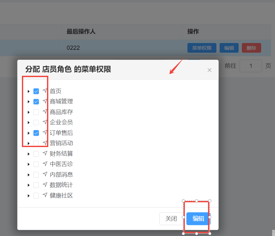Uncheck the 商城管理 checkbox
This screenshot has width=275, height=236.
point(36,101)
